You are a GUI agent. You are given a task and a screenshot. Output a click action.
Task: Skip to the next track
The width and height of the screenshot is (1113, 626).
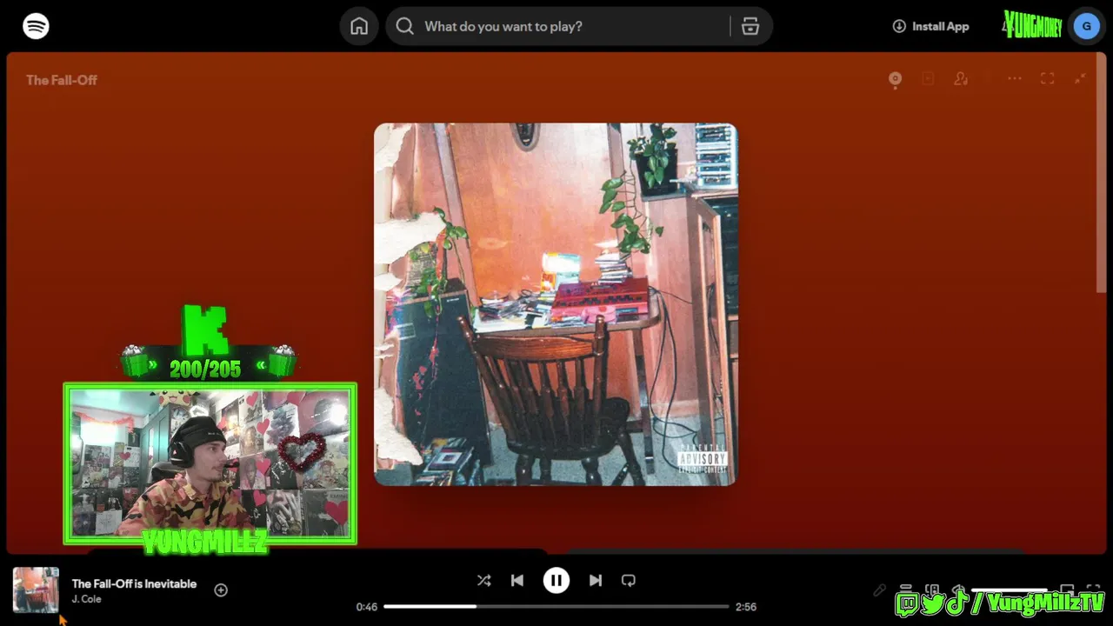[x=596, y=580]
